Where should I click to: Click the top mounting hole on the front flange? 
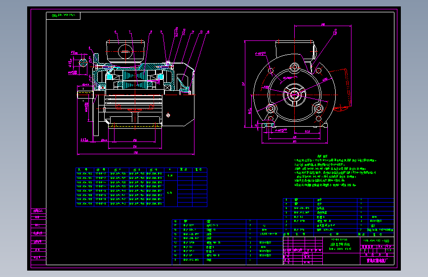coord(295,67)
